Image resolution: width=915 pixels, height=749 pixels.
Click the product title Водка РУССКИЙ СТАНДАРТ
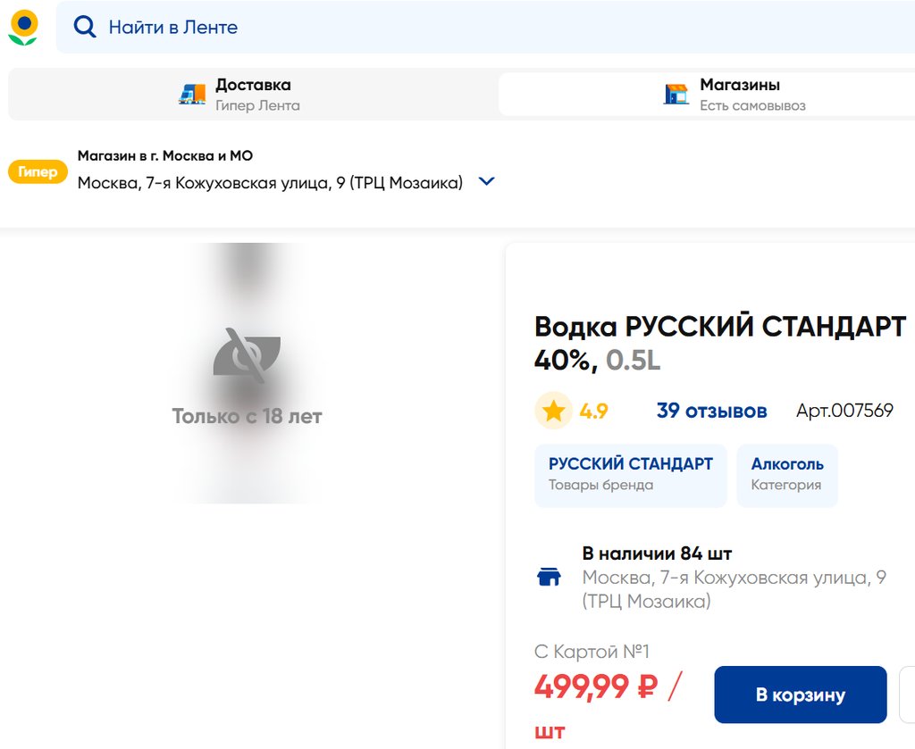(719, 327)
